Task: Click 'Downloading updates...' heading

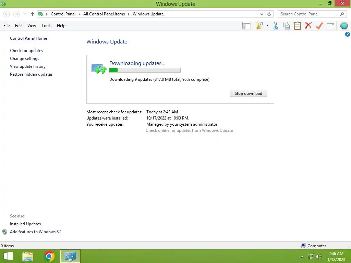Action: click(137, 63)
